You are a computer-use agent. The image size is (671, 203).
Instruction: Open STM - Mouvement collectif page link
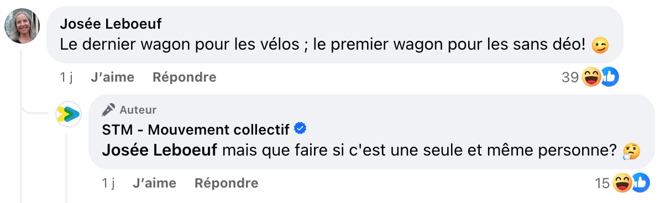coord(196,130)
